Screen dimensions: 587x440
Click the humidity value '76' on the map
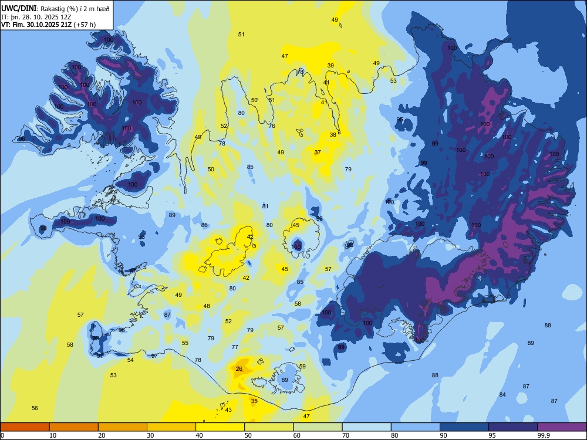click(x=272, y=126)
